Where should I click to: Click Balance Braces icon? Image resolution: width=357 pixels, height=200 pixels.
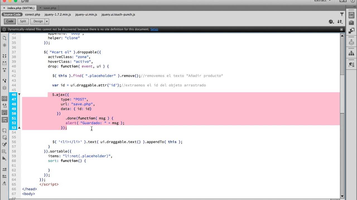tap(4, 88)
